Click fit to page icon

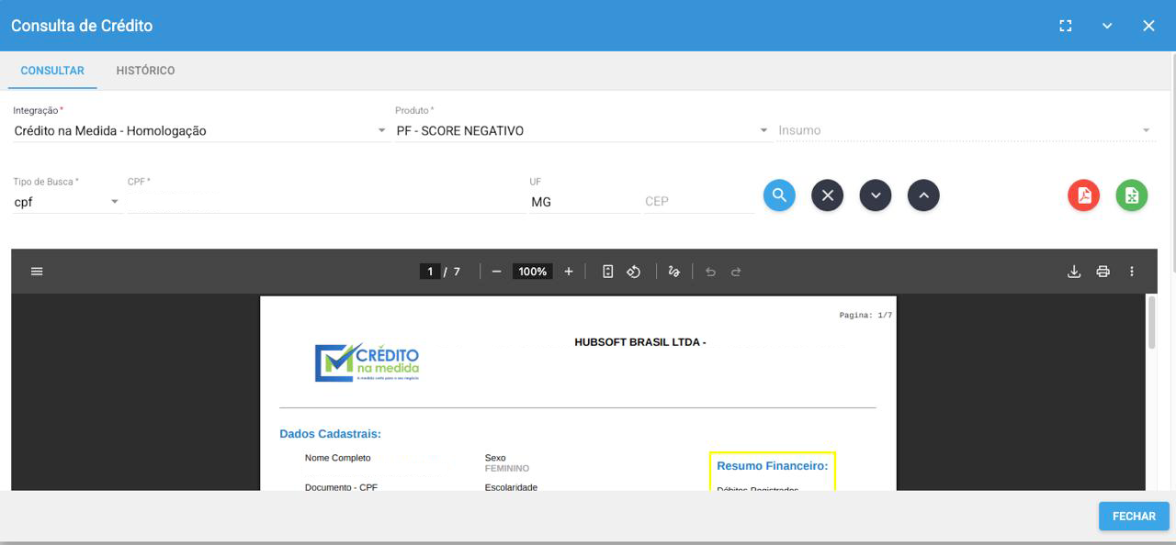607,272
